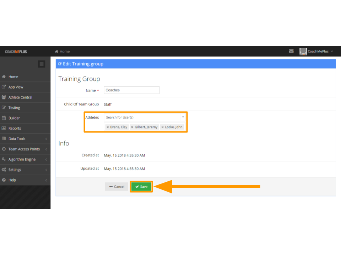Click the Reports chart icon

pyautogui.click(x=4, y=128)
